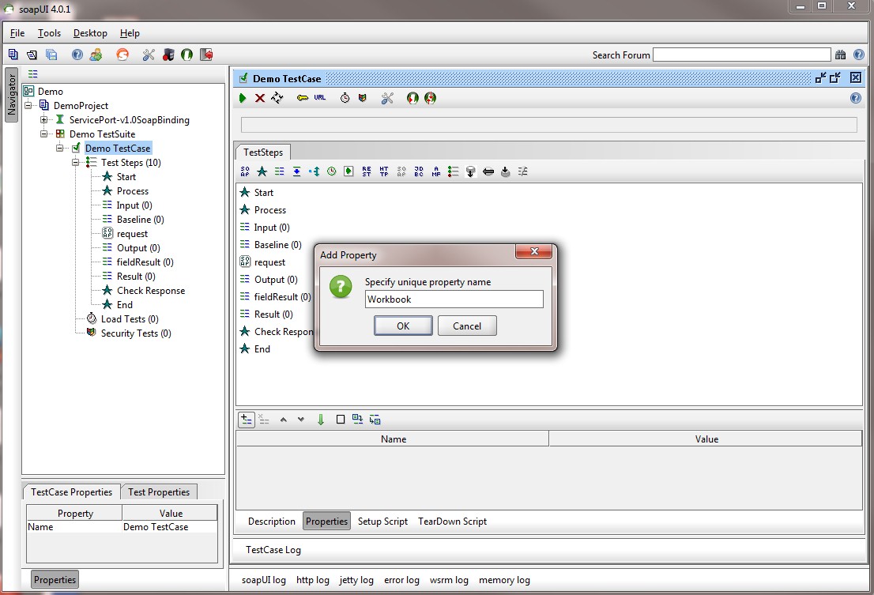Open TestCase options wrench icon
The width and height of the screenshot is (874, 595).
coord(387,98)
